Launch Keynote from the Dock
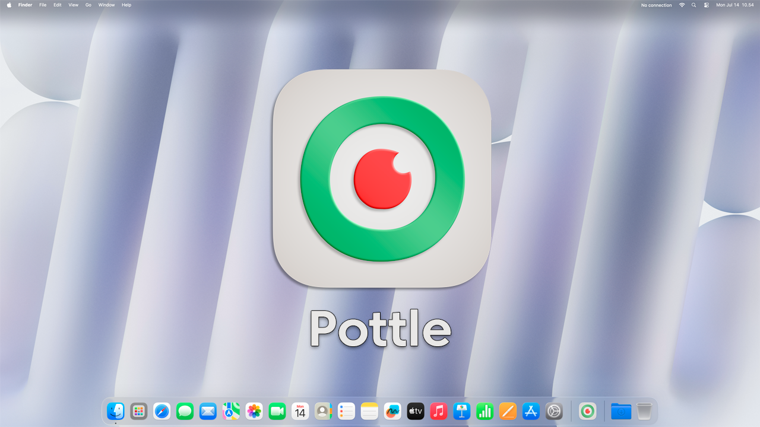The width and height of the screenshot is (760, 427). pyautogui.click(x=461, y=410)
